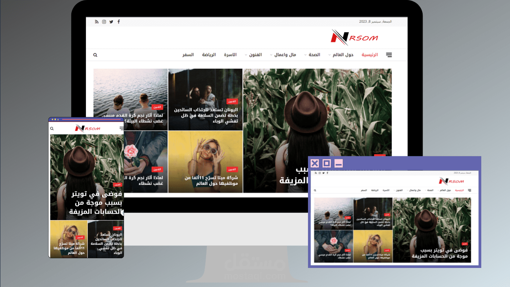Click the red الفنون category tag on an article
Screen dimensions: 510x287
coord(232,101)
